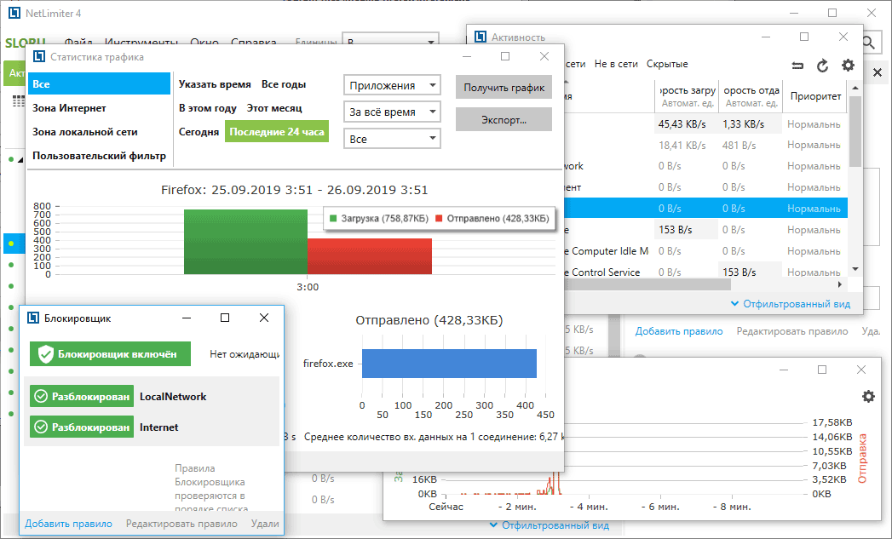Click vertical scrollbar thumb in Активность list

[x=855, y=131]
